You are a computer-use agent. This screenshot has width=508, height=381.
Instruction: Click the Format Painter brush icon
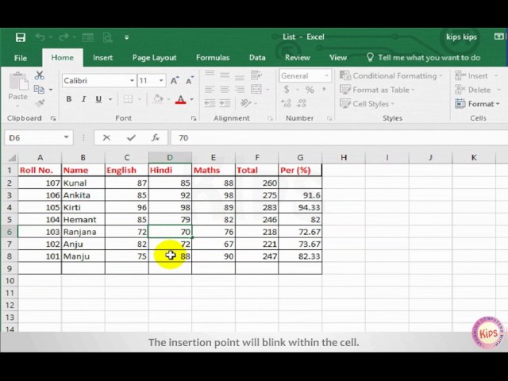pos(40,103)
